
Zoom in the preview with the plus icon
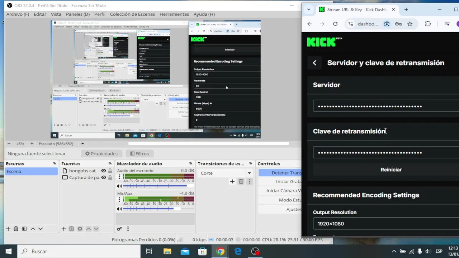tap(32, 144)
